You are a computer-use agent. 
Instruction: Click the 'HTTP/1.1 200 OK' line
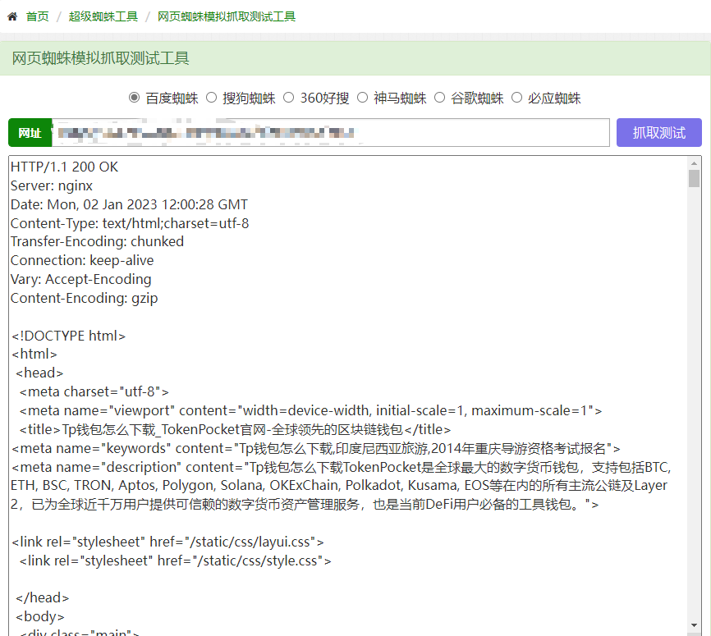pyautogui.click(x=64, y=167)
